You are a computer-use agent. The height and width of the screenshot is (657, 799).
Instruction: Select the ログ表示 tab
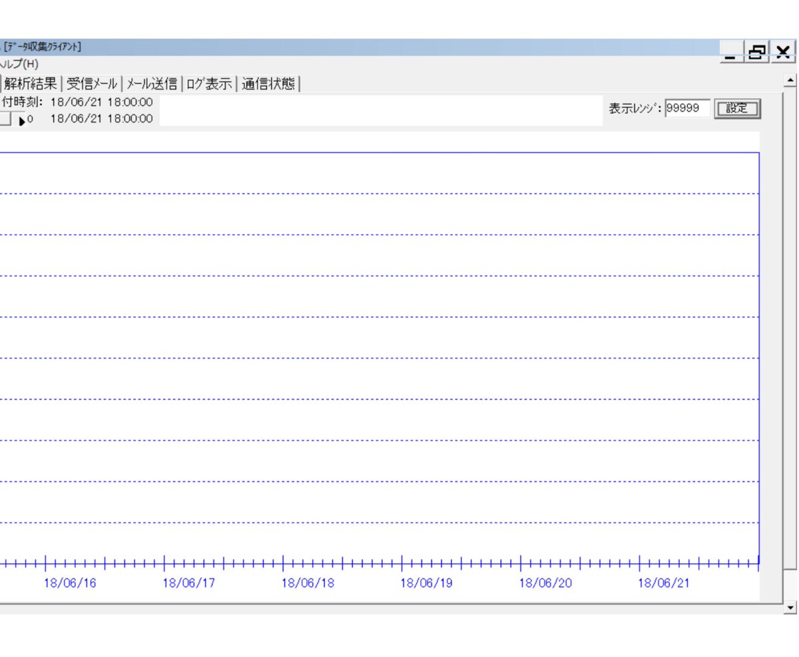click(x=208, y=84)
